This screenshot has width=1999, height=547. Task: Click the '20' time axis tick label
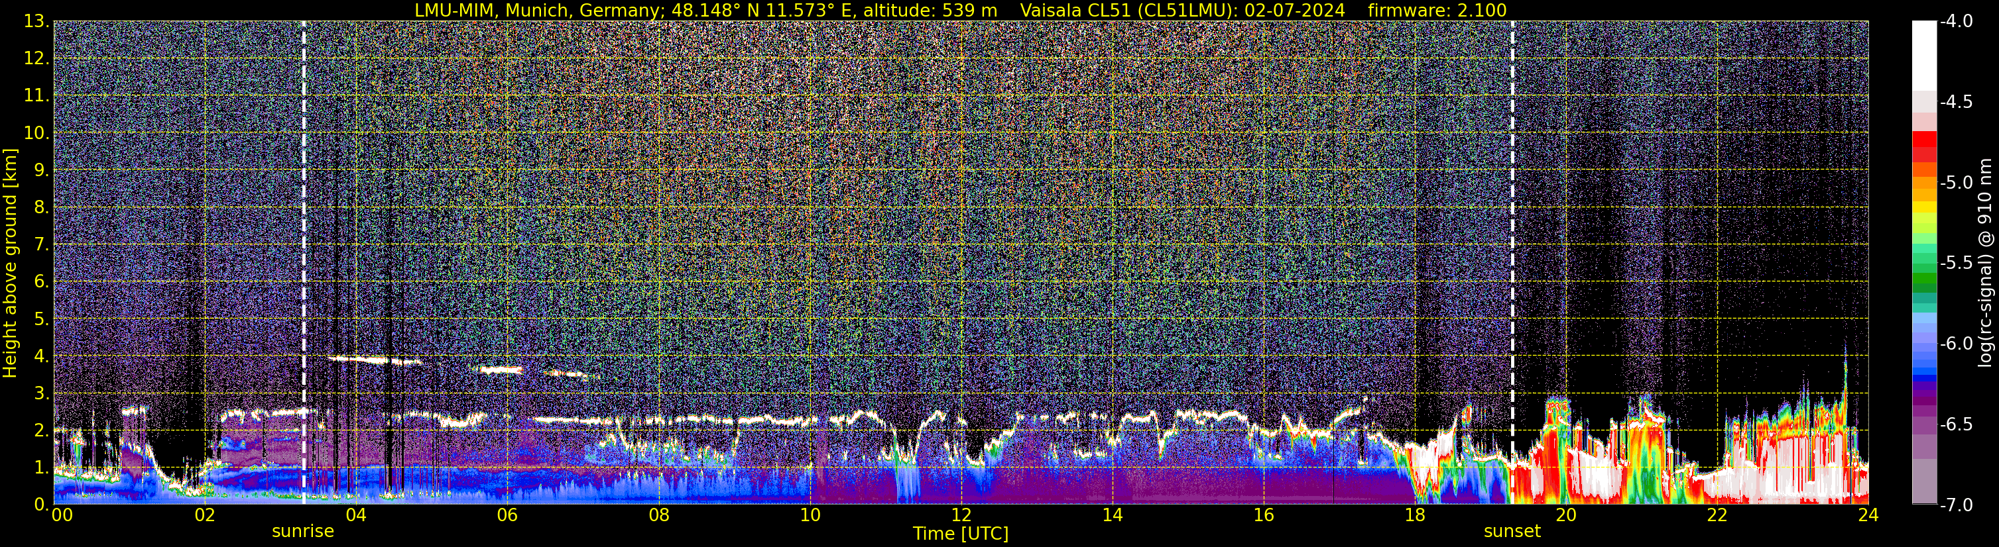[x=1566, y=515]
